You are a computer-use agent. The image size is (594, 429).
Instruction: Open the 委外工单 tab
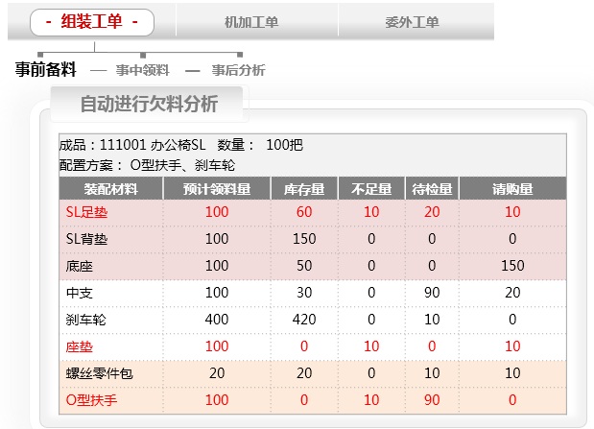[x=415, y=22]
